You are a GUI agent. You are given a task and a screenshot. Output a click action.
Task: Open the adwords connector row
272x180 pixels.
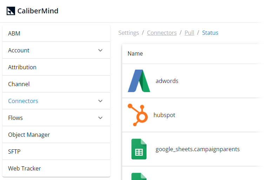167,81
